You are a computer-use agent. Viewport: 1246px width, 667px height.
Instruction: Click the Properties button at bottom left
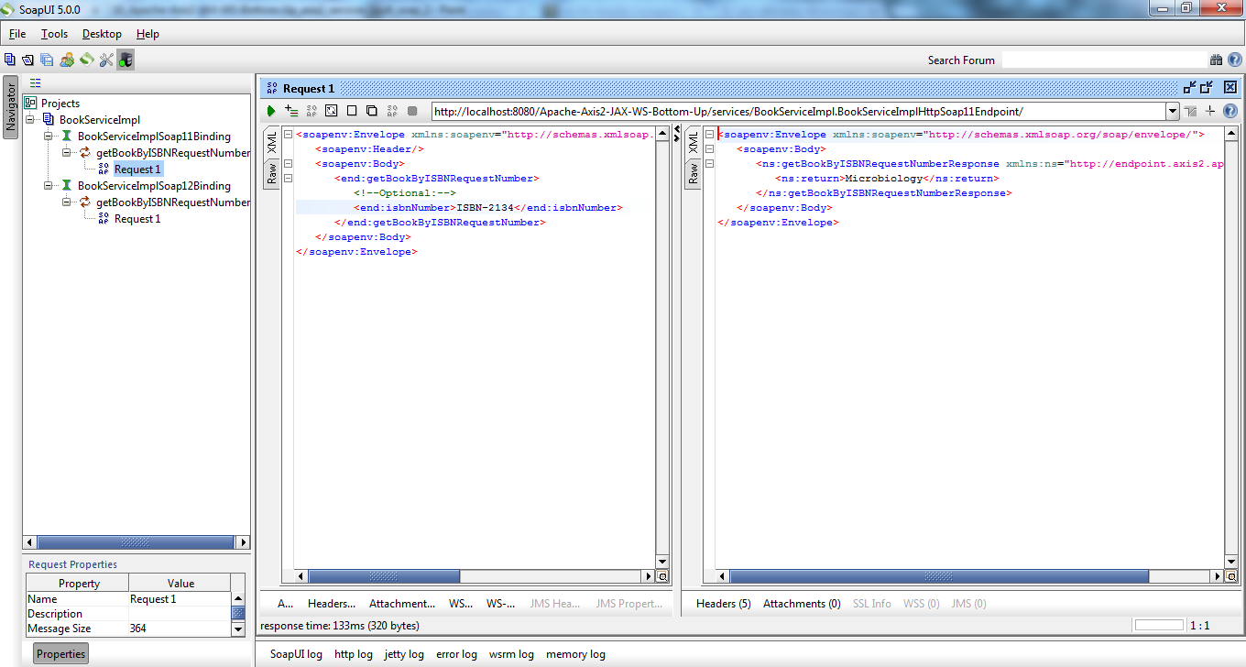tap(60, 653)
